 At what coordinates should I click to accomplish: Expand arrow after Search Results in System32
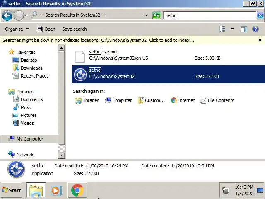tap(104, 15)
